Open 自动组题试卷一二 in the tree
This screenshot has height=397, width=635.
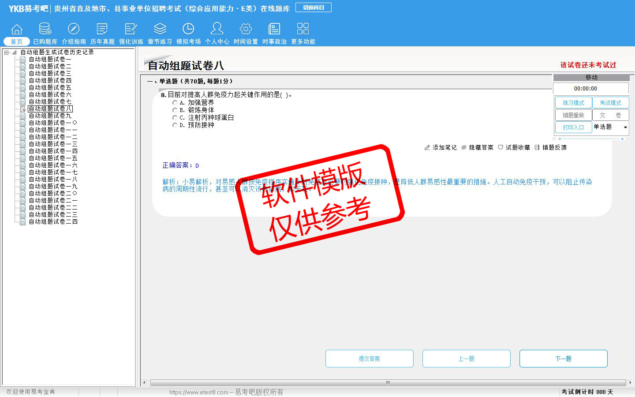pos(53,137)
